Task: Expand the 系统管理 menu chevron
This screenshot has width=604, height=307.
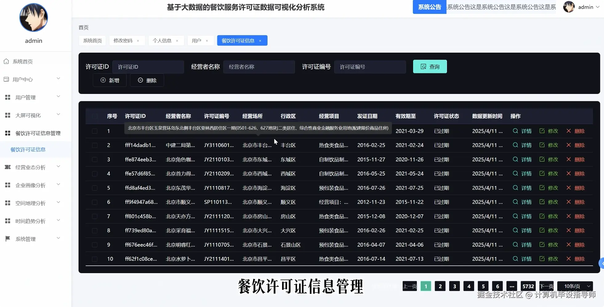Action: [x=58, y=238]
